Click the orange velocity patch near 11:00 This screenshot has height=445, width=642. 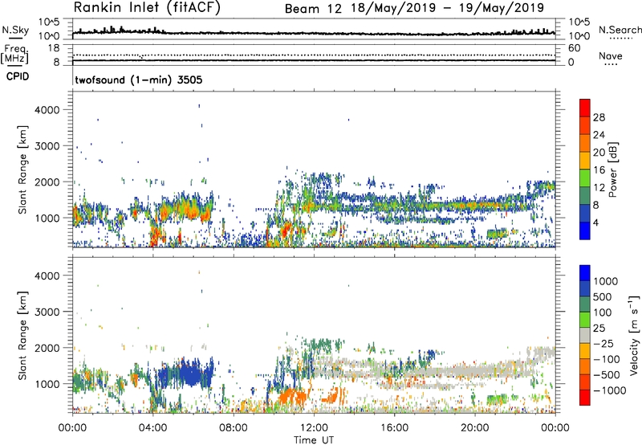(x=292, y=397)
